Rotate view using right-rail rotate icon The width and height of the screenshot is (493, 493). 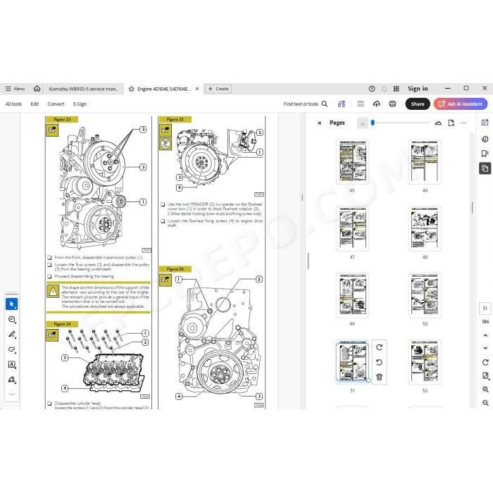485,362
